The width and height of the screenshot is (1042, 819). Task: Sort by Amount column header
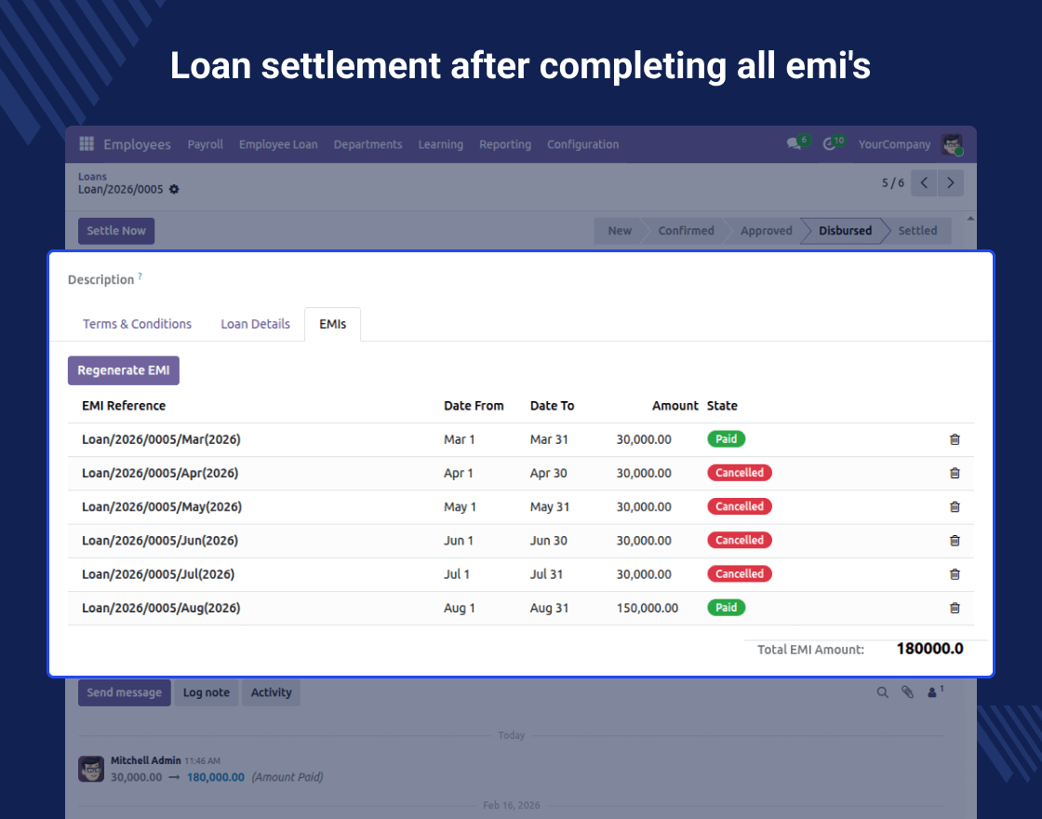click(x=675, y=406)
